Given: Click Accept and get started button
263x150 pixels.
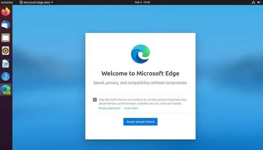Looking at the screenshot, I should click(x=140, y=122).
